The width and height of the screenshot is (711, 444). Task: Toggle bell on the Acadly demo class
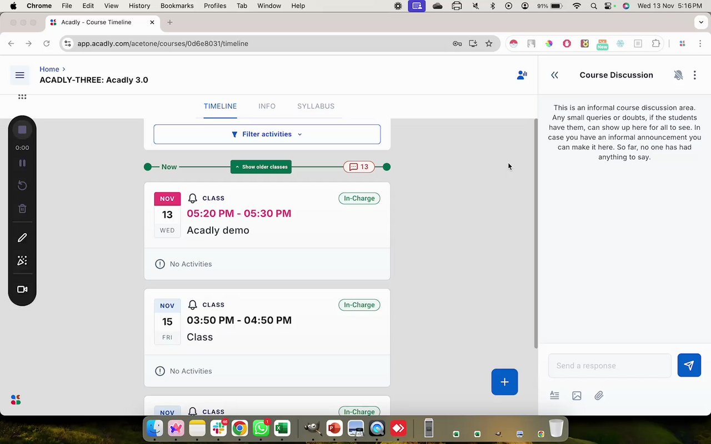pos(193,198)
